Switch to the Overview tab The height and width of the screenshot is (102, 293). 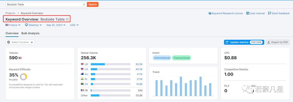point(12,33)
